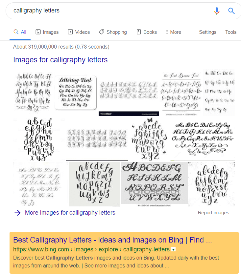Click the Books icon tab
The height and width of the screenshot is (275, 241).
click(139, 32)
